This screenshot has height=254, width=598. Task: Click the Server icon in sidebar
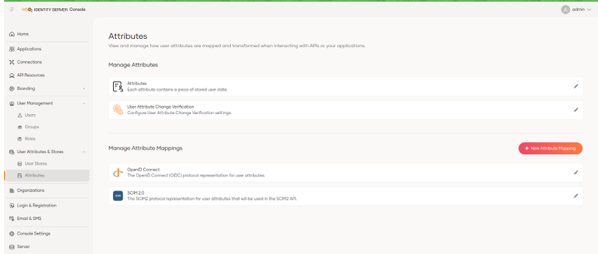pyautogui.click(x=12, y=246)
